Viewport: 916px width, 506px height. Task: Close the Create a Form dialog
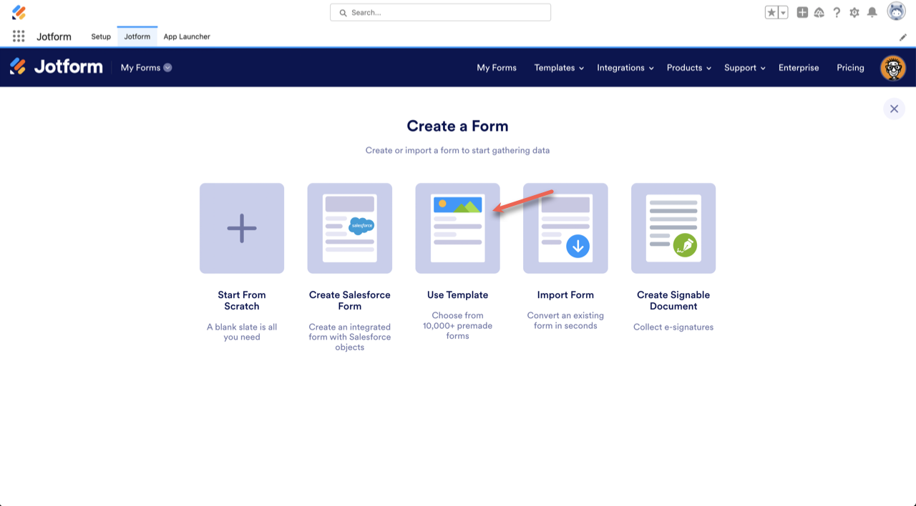[x=894, y=109]
